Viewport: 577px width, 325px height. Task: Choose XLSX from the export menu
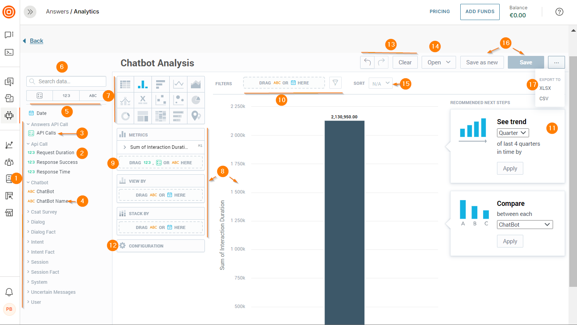point(545,88)
